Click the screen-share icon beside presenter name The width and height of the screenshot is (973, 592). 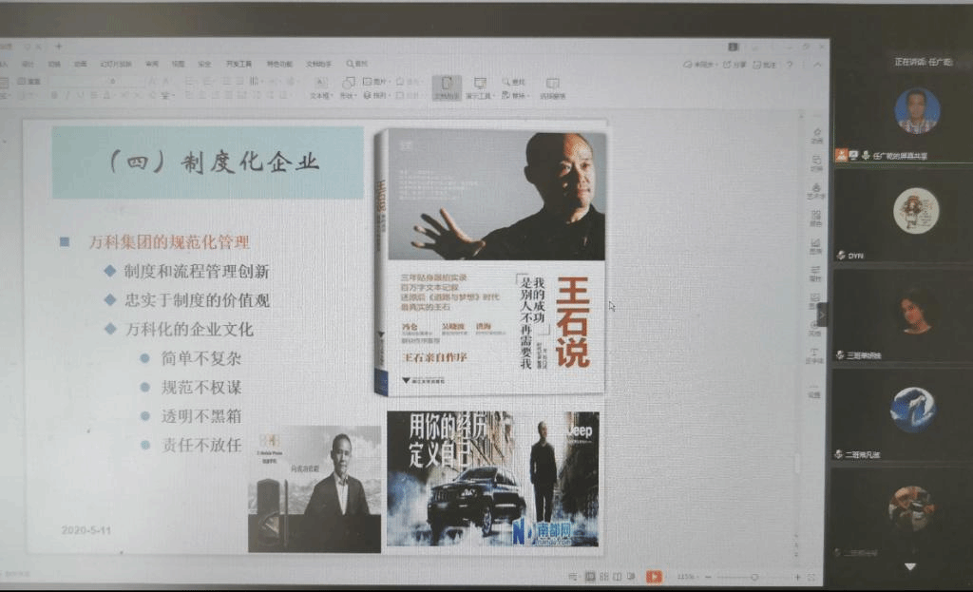(x=854, y=155)
